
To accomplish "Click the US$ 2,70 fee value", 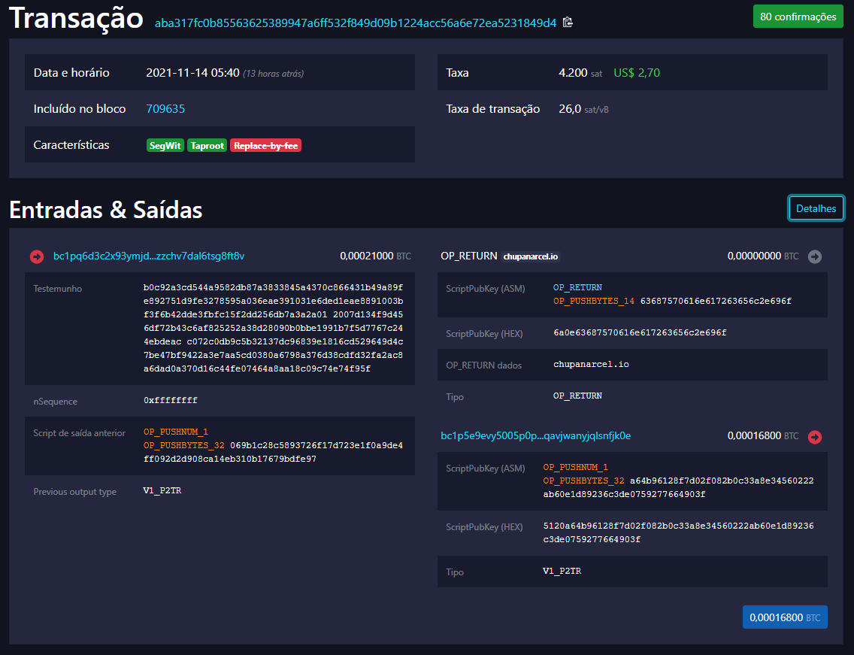I will point(637,73).
